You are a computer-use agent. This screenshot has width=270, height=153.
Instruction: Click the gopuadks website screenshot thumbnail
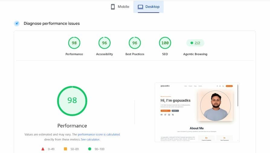(197, 112)
